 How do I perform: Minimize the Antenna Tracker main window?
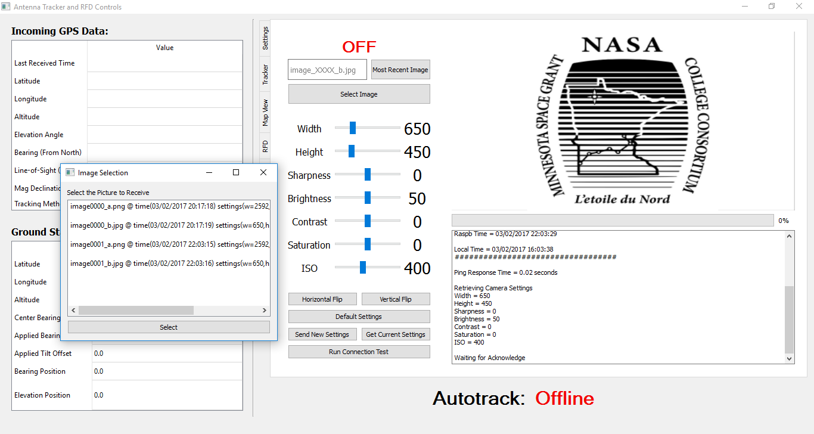point(745,7)
